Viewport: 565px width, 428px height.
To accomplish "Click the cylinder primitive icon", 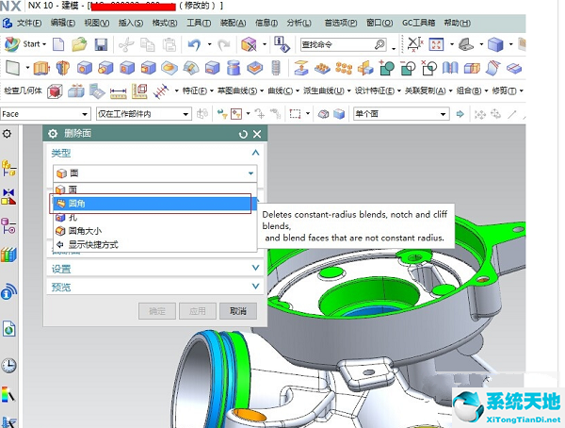I will point(234,68).
